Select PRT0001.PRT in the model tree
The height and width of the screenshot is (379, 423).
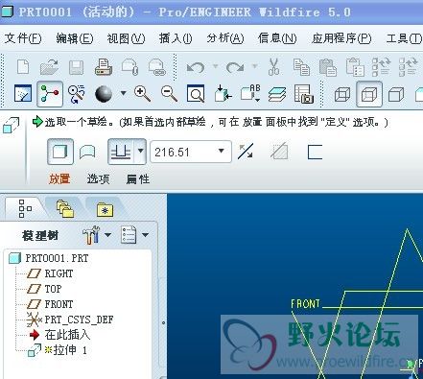point(49,258)
